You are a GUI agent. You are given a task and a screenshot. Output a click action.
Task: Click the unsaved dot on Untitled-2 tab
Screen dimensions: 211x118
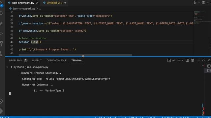pos(65,3)
